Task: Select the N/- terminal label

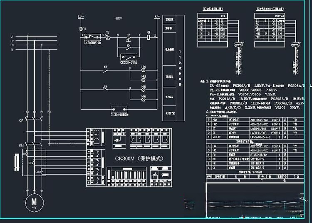Action: [157, 16]
